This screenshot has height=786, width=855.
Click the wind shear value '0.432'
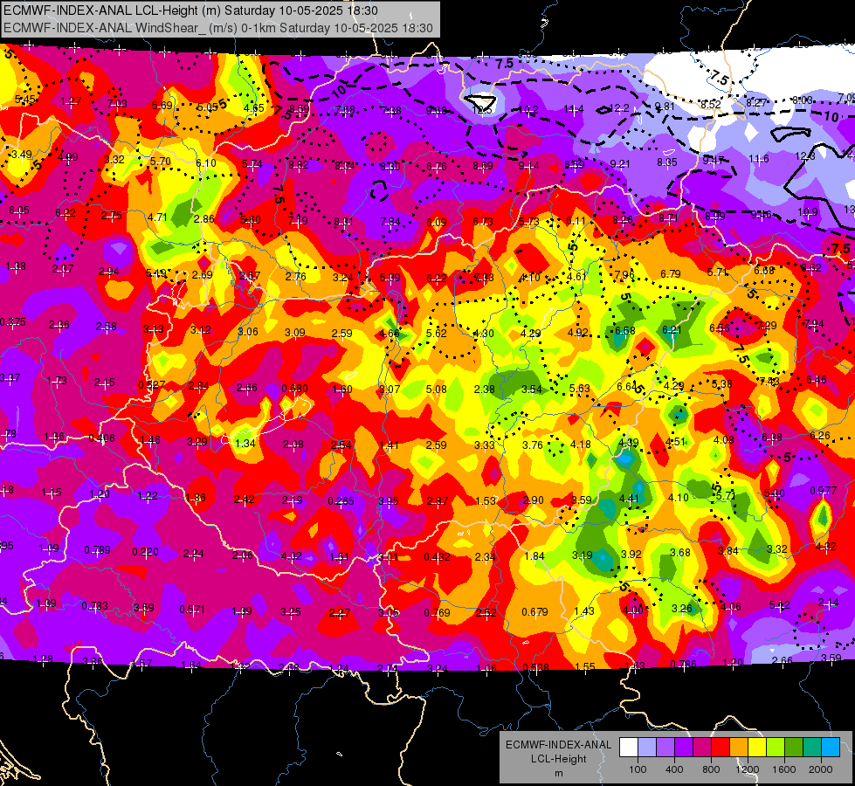click(x=438, y=557)
